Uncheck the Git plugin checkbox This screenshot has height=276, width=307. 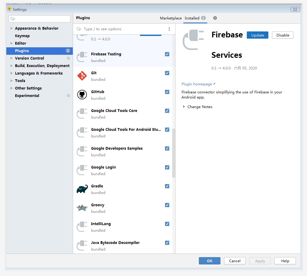tap(167, 73)
